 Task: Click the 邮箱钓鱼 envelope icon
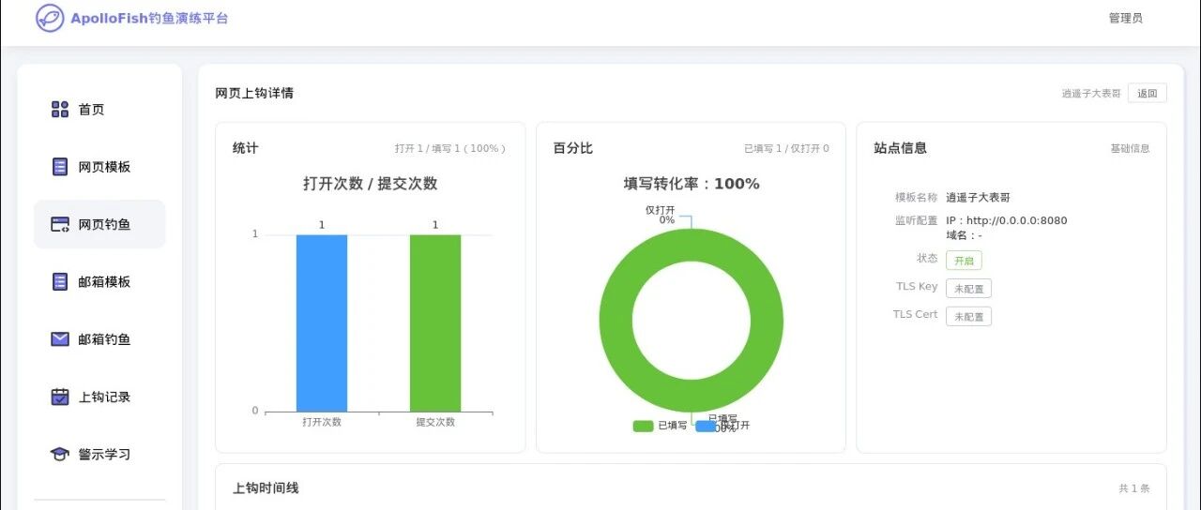(60, 339)
